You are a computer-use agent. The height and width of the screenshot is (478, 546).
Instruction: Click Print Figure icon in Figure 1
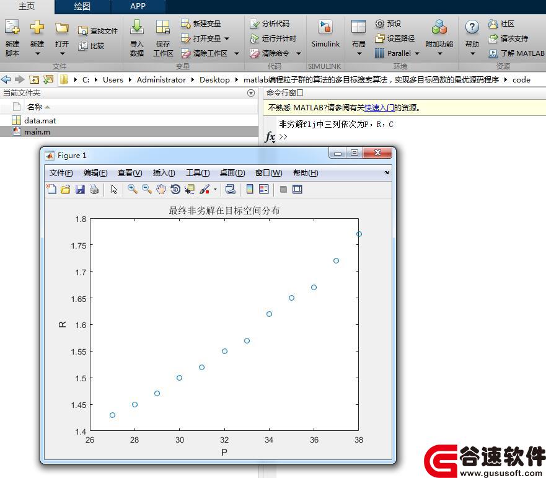[94, 189]
